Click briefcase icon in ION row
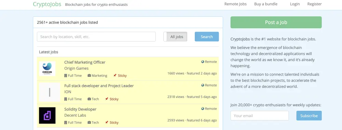 (x=89, y=99)
